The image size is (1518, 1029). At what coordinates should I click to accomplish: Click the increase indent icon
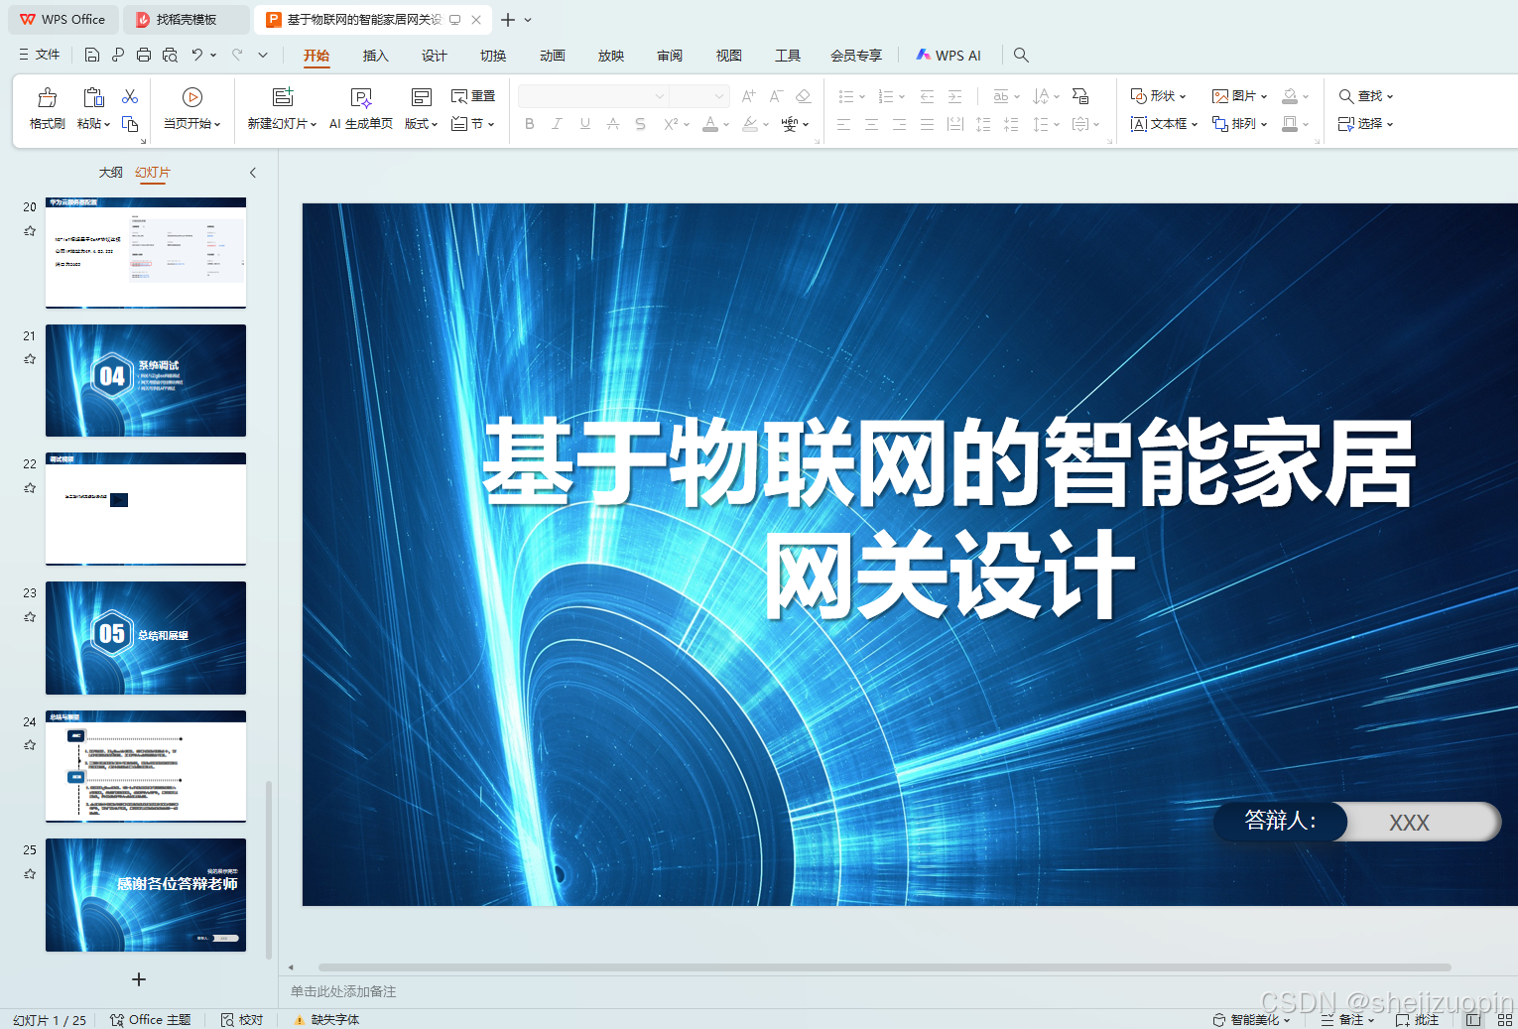tap(954, 96)
